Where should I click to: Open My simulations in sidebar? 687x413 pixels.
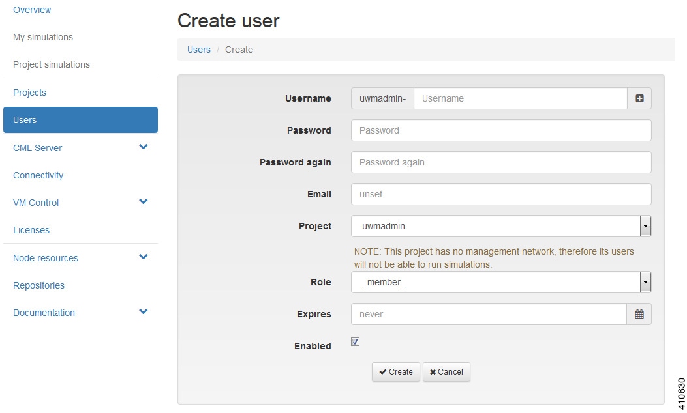[43, 37]
